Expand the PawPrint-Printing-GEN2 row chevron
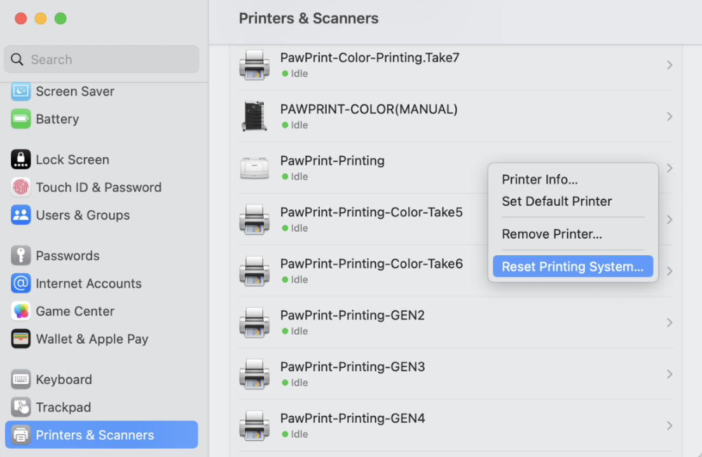This screenshot has width=702, height=457. (x=669, y=323)
